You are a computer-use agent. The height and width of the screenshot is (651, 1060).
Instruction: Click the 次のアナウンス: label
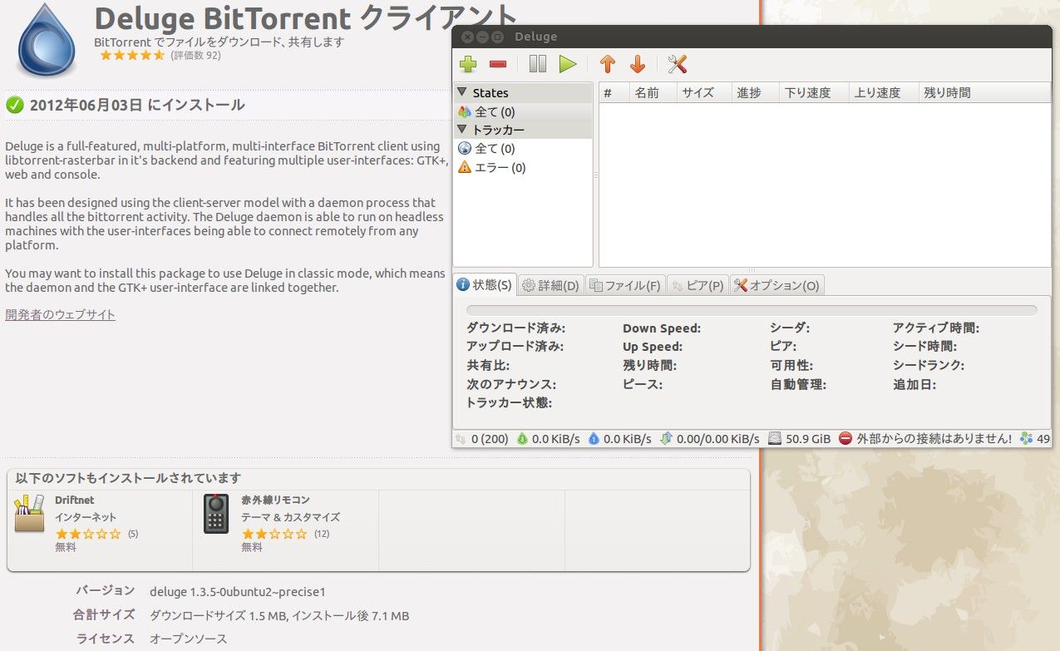point(511,384)
